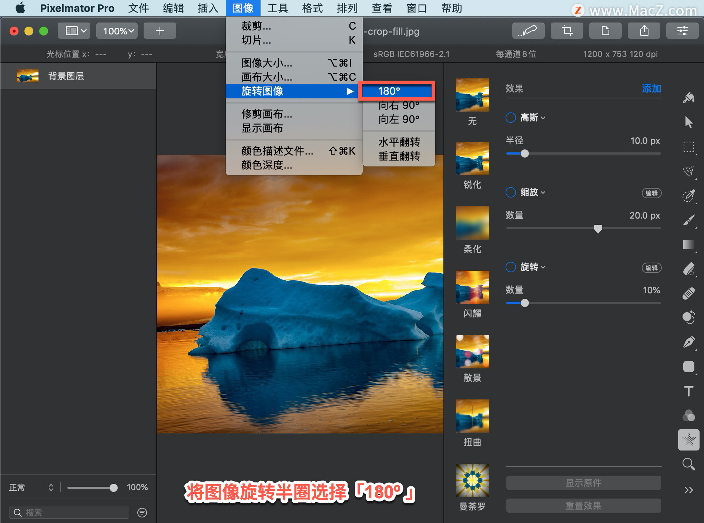Click the ML Enhance wand toolbar button

tap(528, 31)
